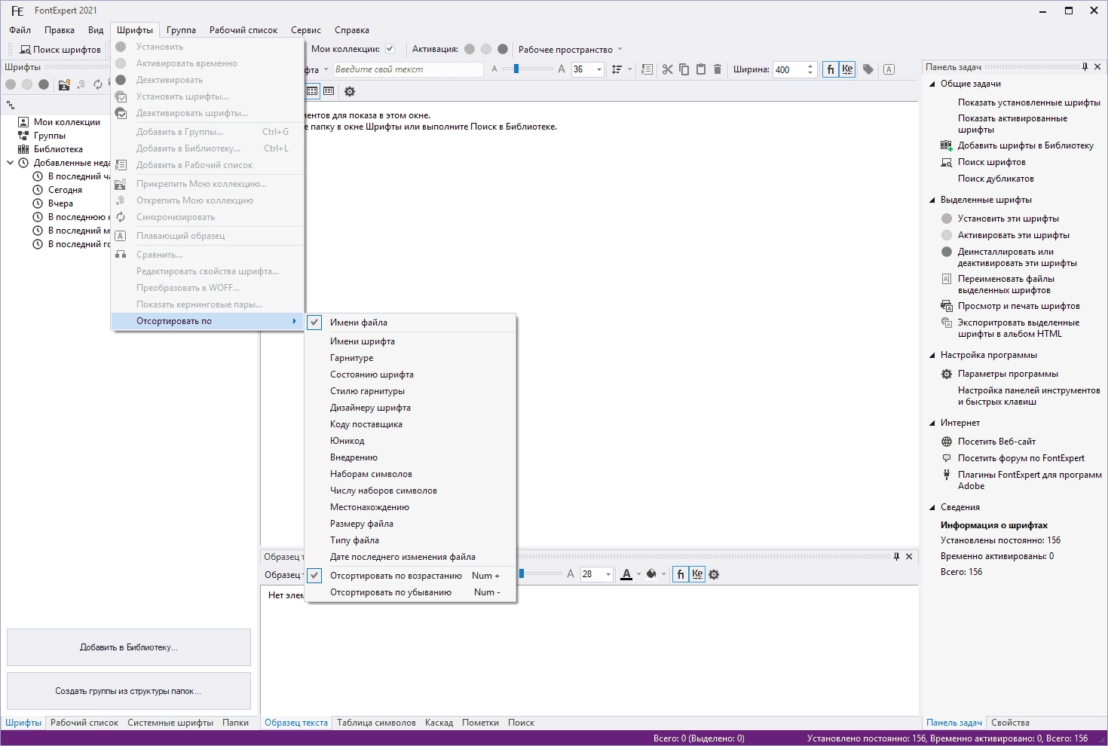
Task: Click the deactivate dark circle in Шрифты panel toolbar
Action: (44, 84)
